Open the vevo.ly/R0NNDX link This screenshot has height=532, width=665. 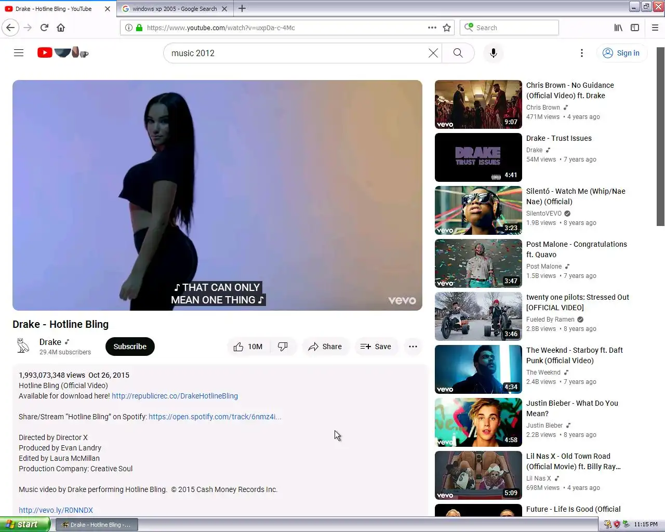(56, 510)
